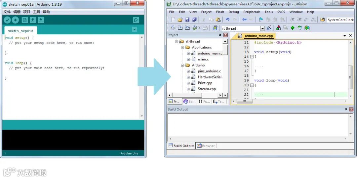357x179 pixels.
Task: Click the µVision Open file icon
Action: click(180, 20)
